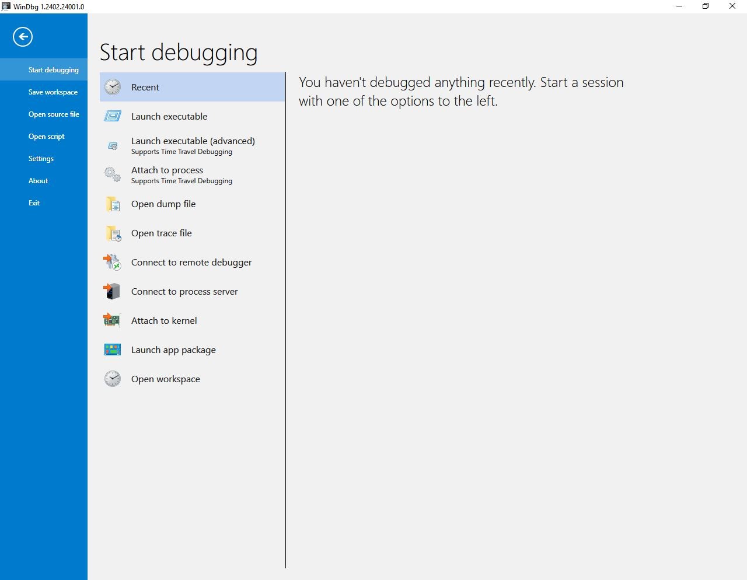The width and height of the screenshot is (747, 580).
Task: Select the Attach to process text label
Action: [167, 170]
